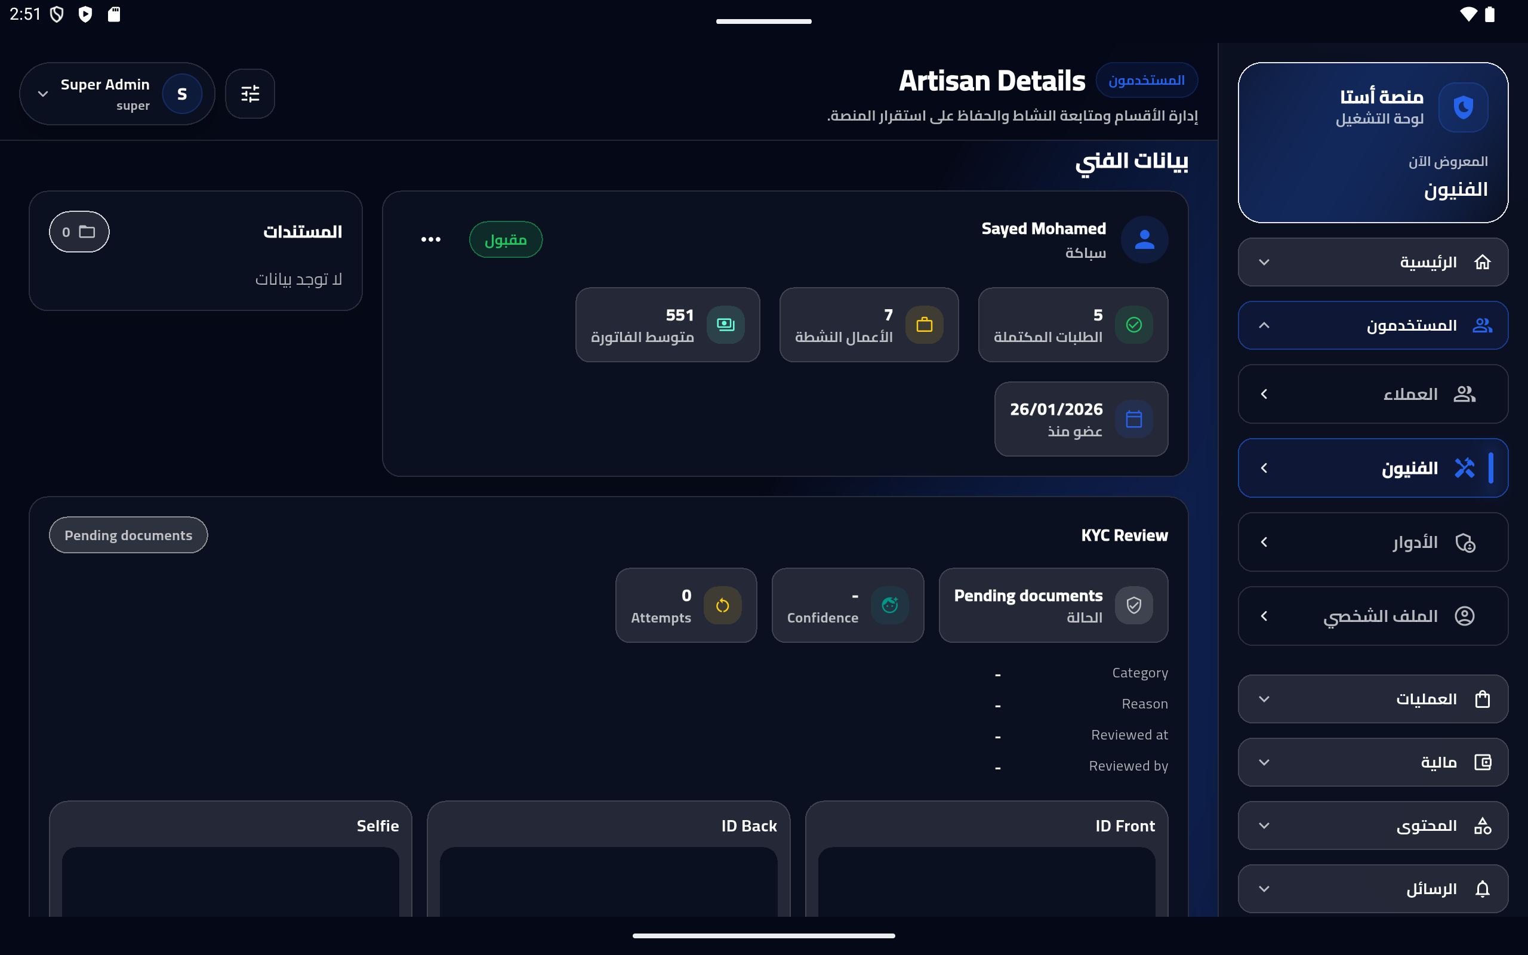Click the 'Reviewed at' label text

pos(1129,735)
